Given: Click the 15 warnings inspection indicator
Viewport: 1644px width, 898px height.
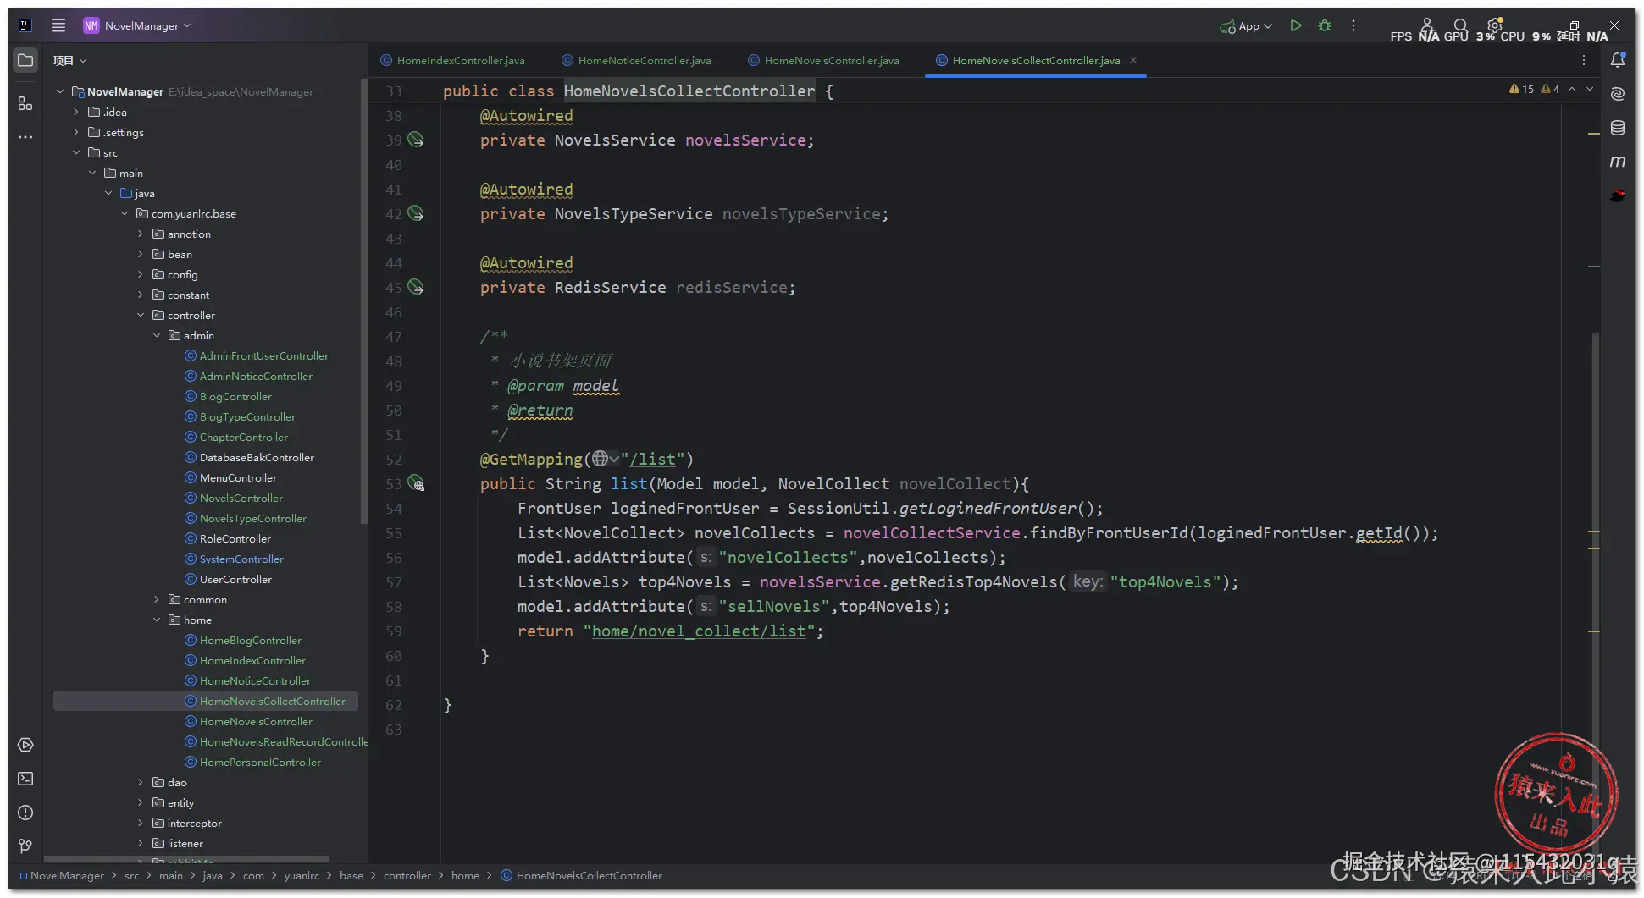Looking at the screenshot, I should [1522, 89].
